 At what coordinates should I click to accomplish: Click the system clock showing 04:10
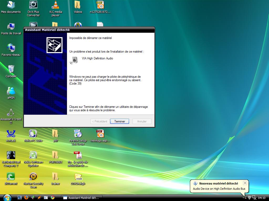click(x=262, y=198)
